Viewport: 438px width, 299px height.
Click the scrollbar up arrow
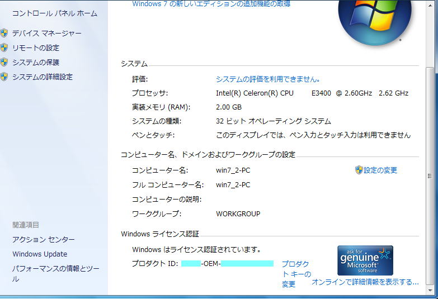click(x=430, y=6)
